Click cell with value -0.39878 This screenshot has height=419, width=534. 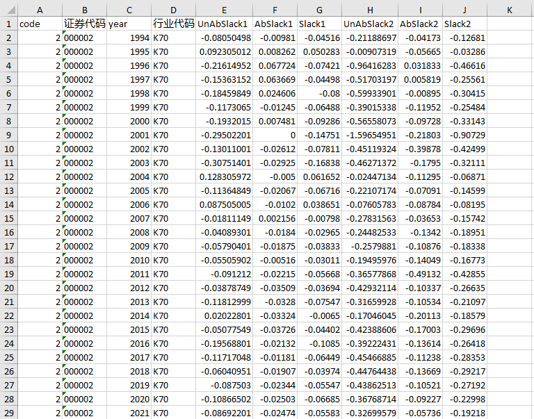420,149
